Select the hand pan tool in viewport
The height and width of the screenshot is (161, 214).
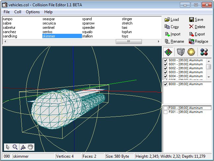30,147
